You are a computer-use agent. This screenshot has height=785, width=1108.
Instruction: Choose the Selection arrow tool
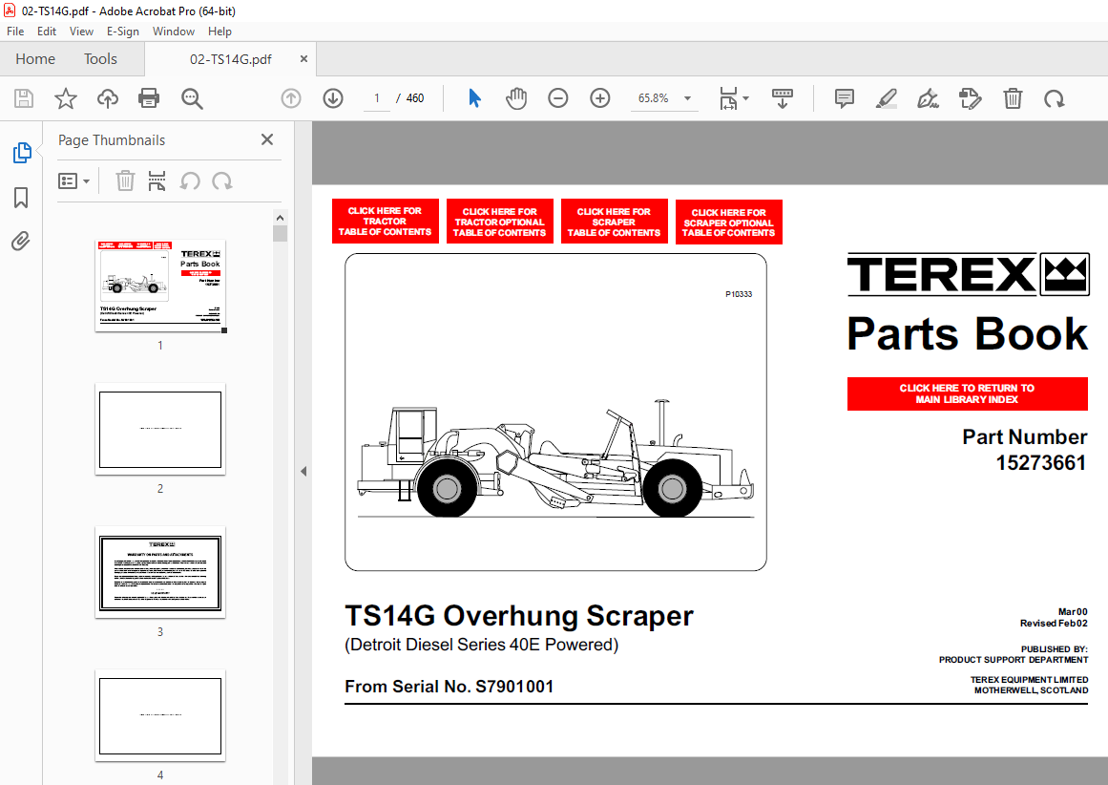pyautogui.click(x=475, y=98)
